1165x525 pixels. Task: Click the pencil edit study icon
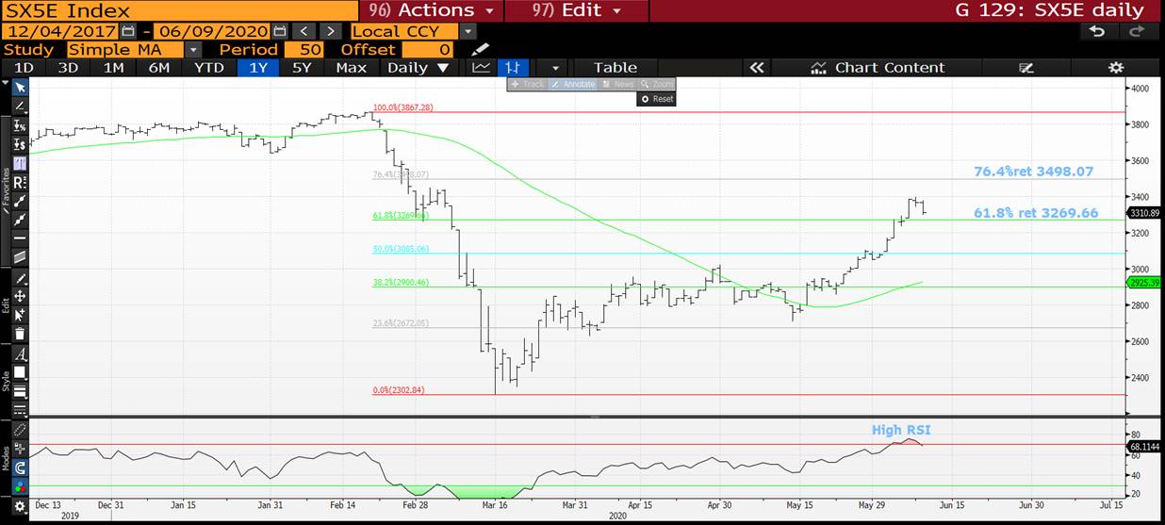tap(481, 49)
